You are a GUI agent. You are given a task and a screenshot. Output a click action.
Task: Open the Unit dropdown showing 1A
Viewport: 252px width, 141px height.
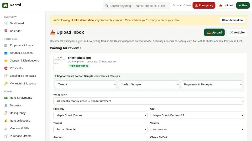point(197,115)
